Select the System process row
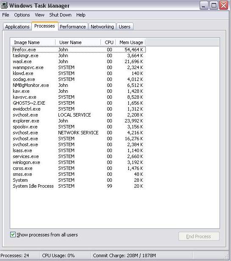This screenshot has height=261, width=231. pos(79,180)
